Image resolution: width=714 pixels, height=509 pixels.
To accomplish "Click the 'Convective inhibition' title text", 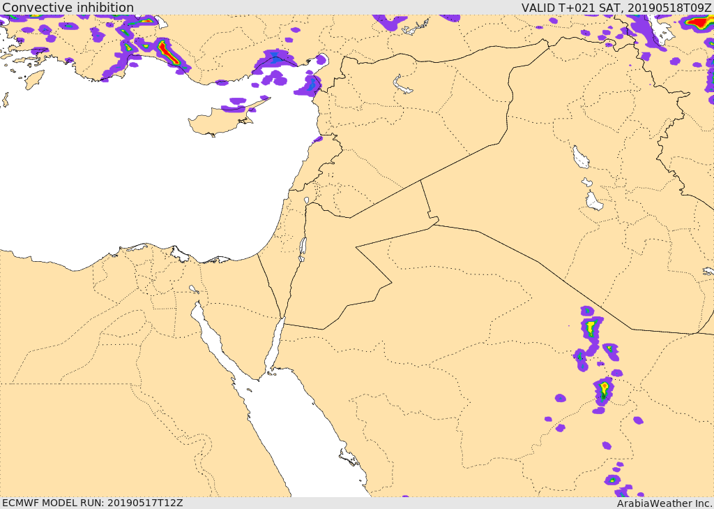I will tap(68, 8).
